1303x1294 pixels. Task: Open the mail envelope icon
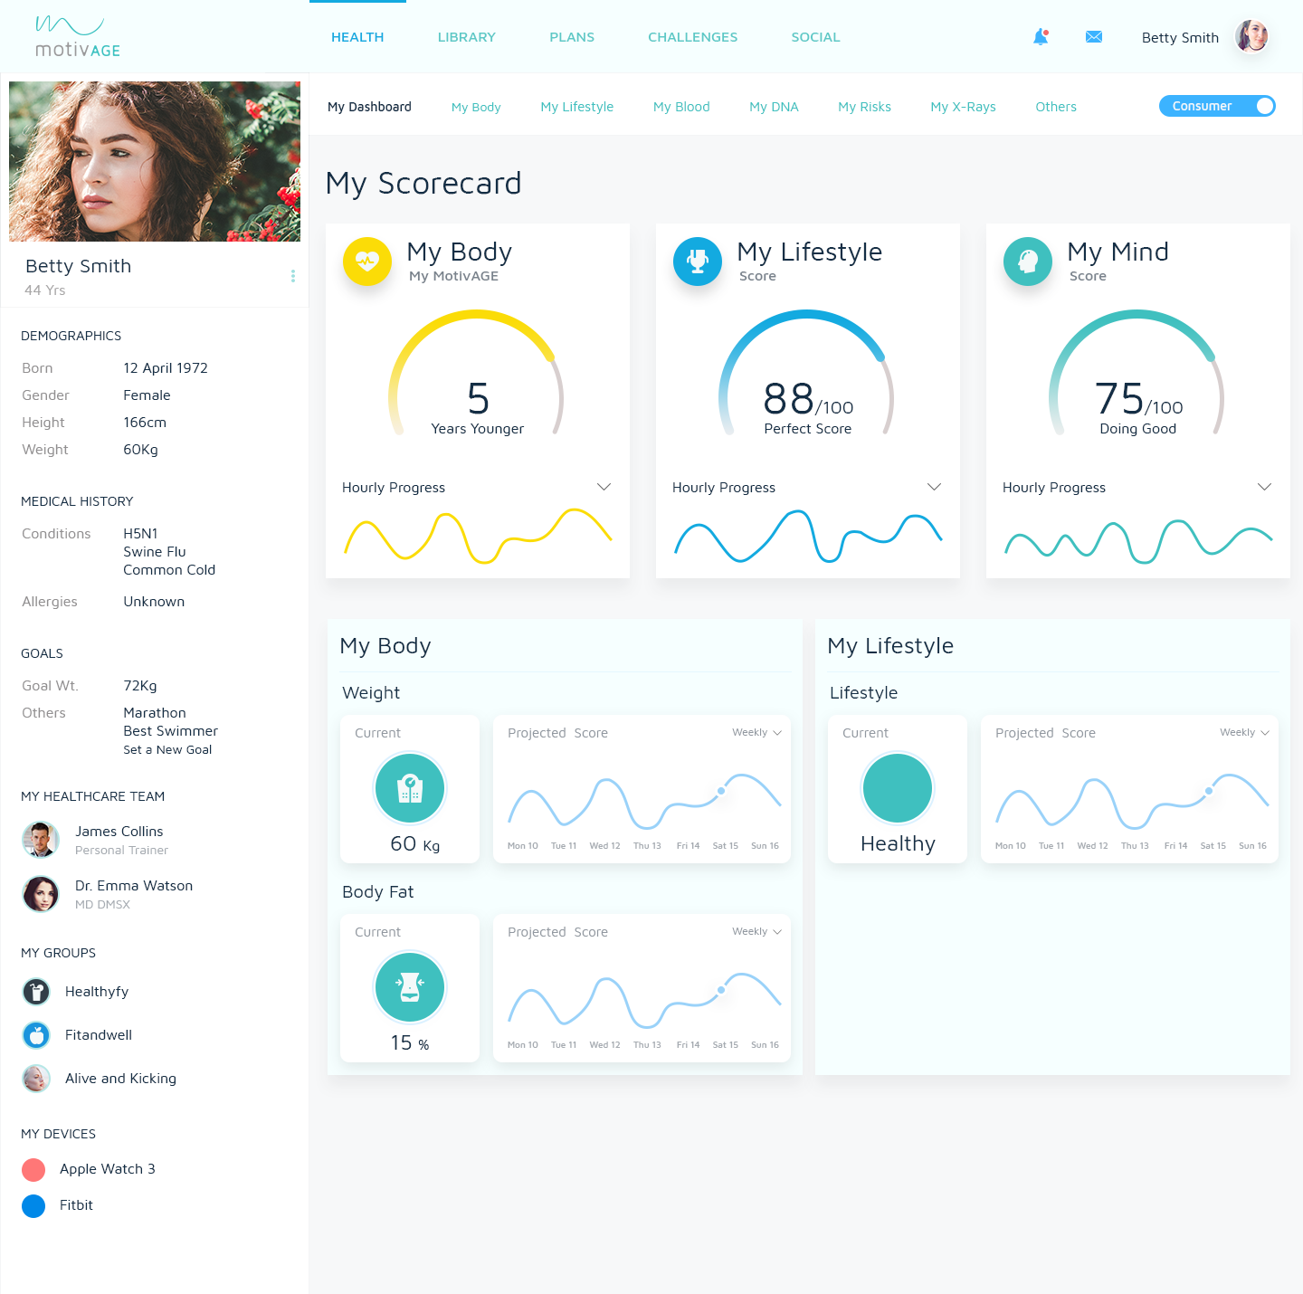click(x=1094, y=37)
